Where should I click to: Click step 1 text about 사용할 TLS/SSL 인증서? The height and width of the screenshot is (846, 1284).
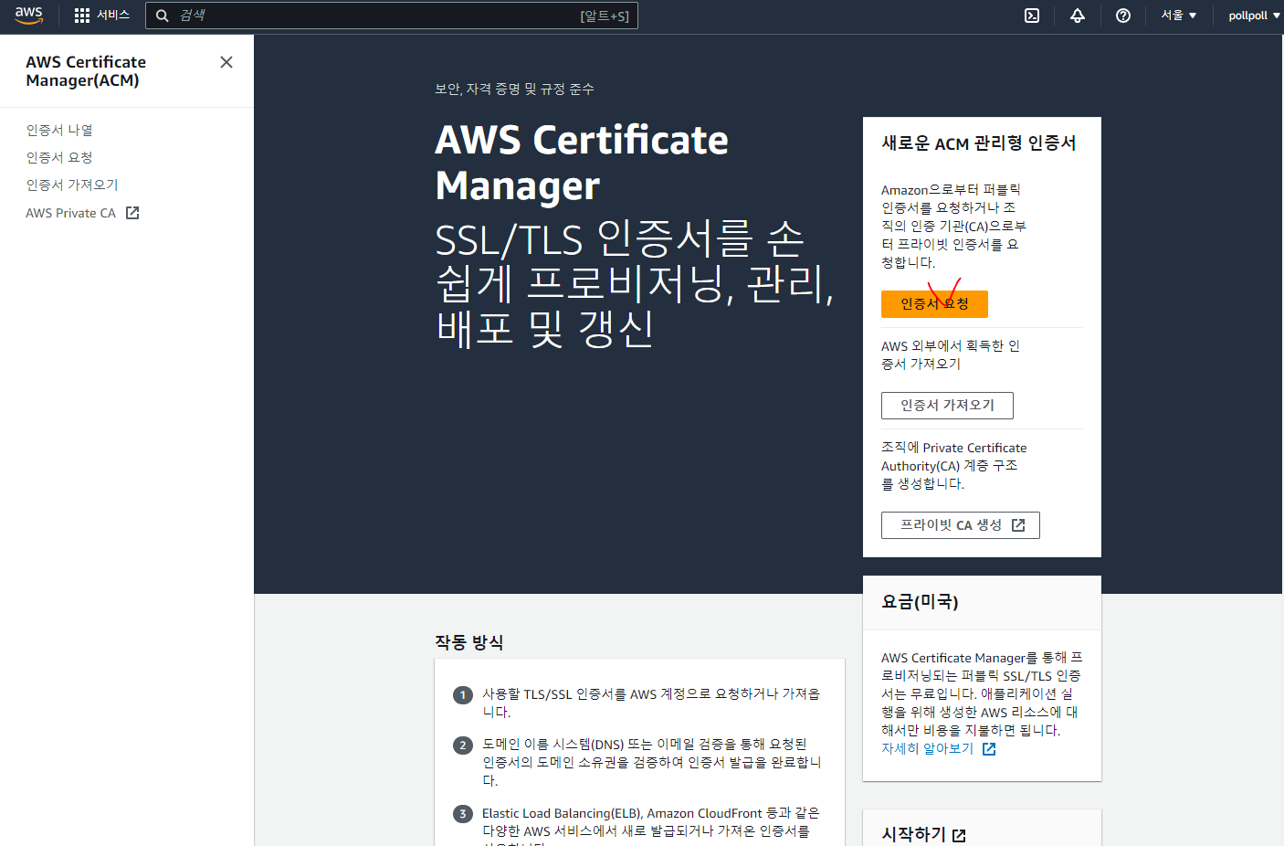[651, 703]
